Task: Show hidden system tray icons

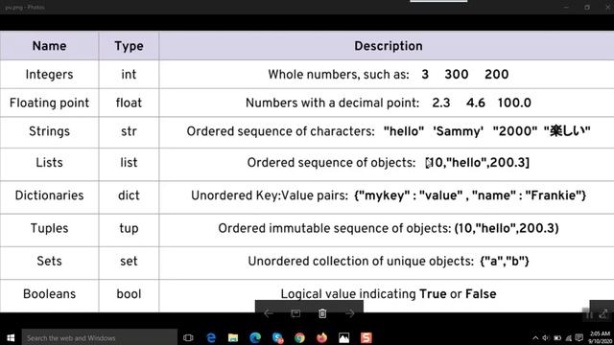Action: (535, 338)
